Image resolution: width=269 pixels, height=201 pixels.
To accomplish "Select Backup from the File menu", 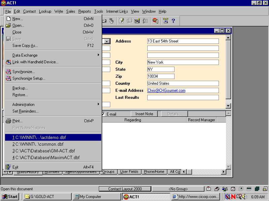I will point(53,88).
